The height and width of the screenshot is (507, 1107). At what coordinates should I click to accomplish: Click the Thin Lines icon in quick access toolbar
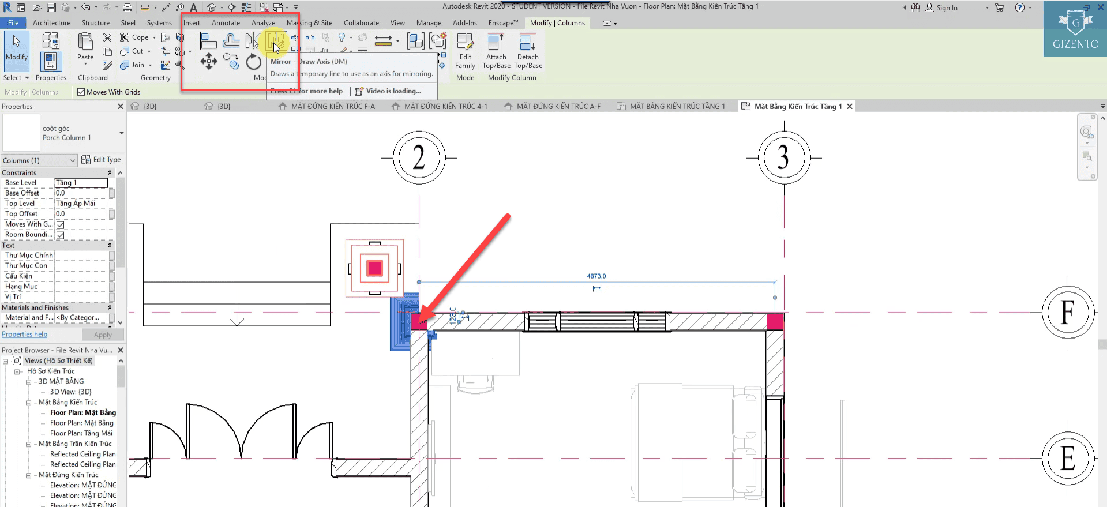[x=246, y=7]
